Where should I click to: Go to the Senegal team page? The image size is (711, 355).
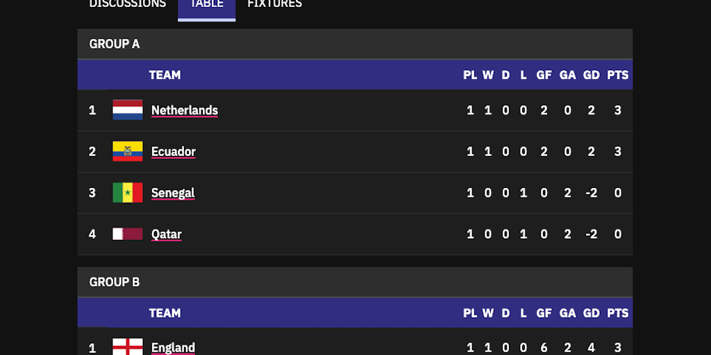point(173,193)
